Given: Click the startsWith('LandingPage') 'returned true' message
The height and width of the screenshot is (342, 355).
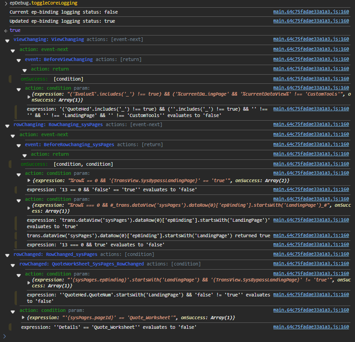Looking at the screenshot, I should 149,236.
